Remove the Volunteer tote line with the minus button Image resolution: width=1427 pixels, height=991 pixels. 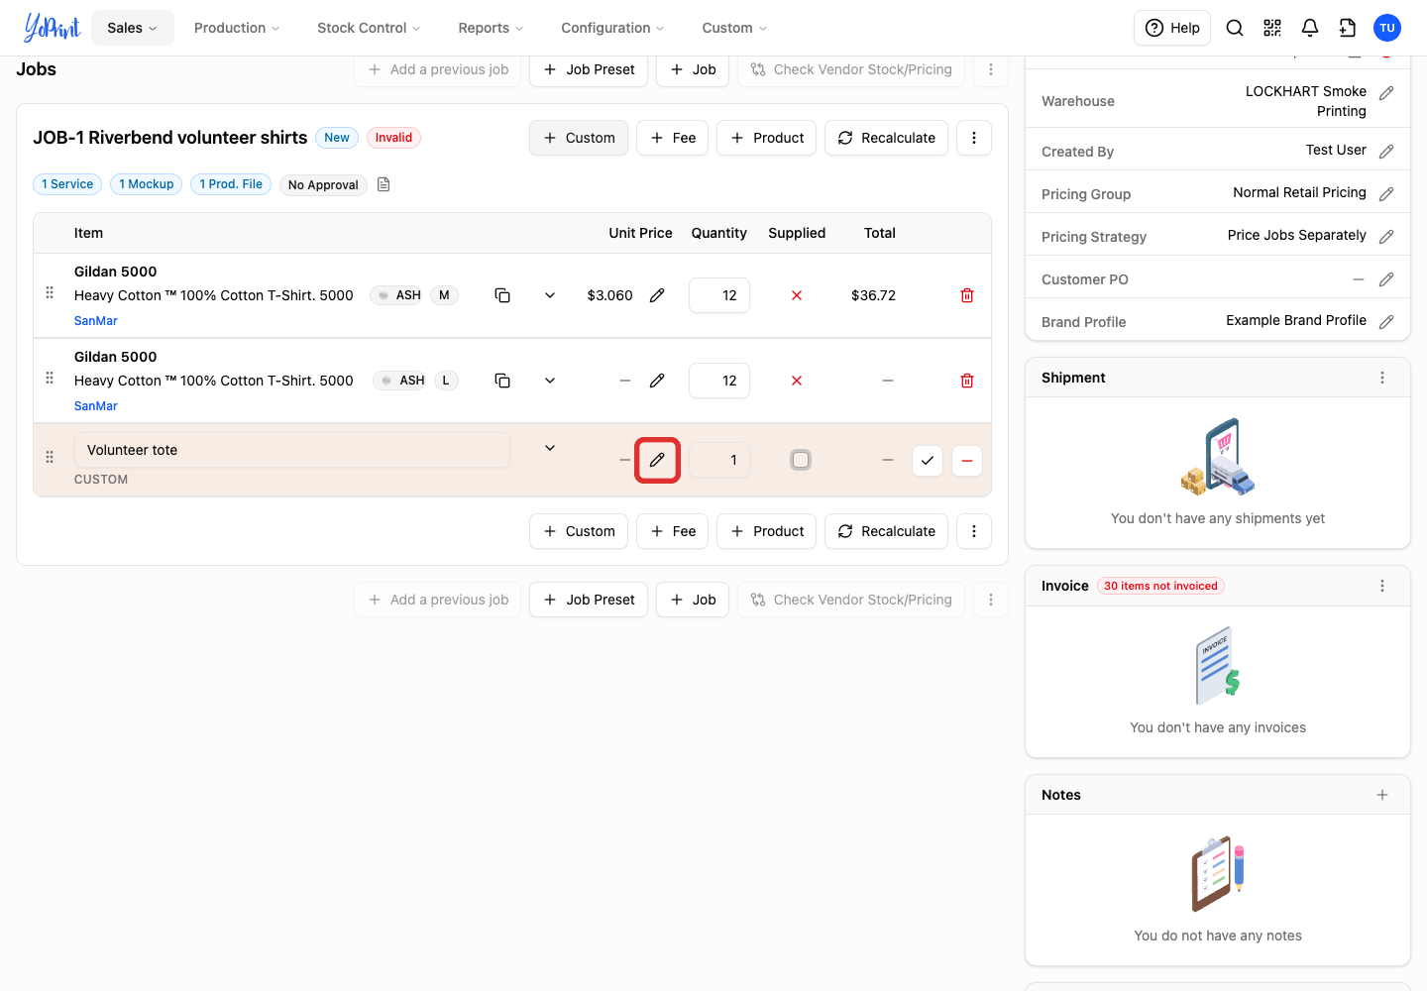click(967, 460)
